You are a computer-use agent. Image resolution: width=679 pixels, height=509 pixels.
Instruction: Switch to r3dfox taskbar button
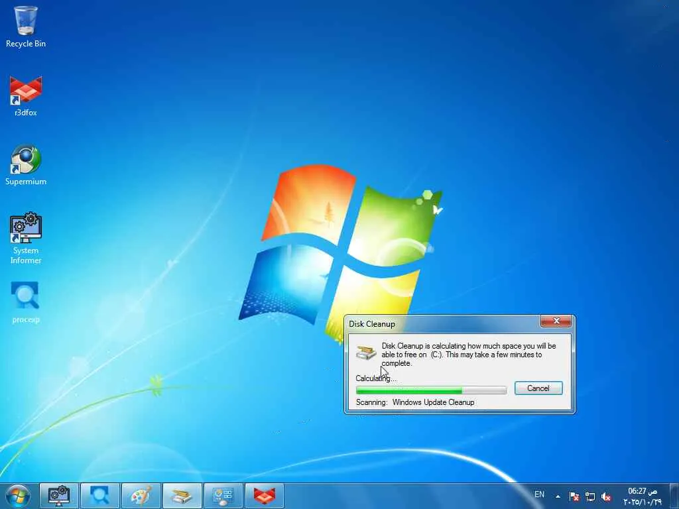[x=265, y=496]
